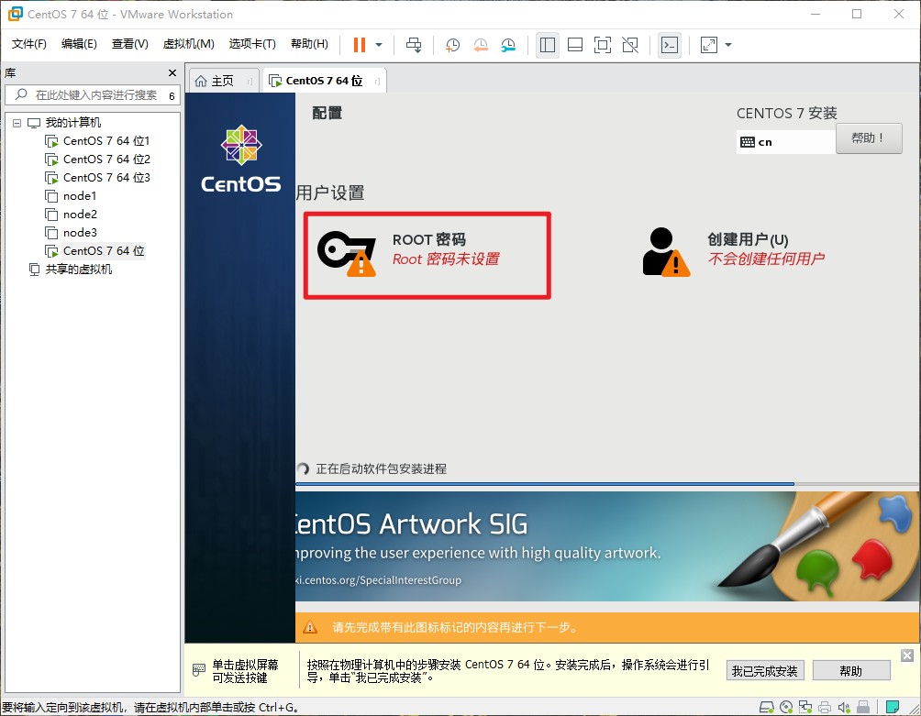Viewport: 921px width, 716px height.
Task: Close the install hint bar
Action: [907, 655]
